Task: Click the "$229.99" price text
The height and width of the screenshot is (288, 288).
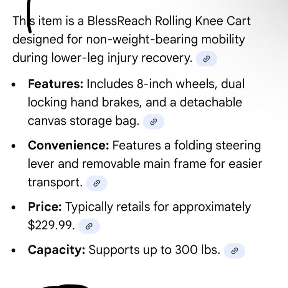Action: (x=51, y=225)
